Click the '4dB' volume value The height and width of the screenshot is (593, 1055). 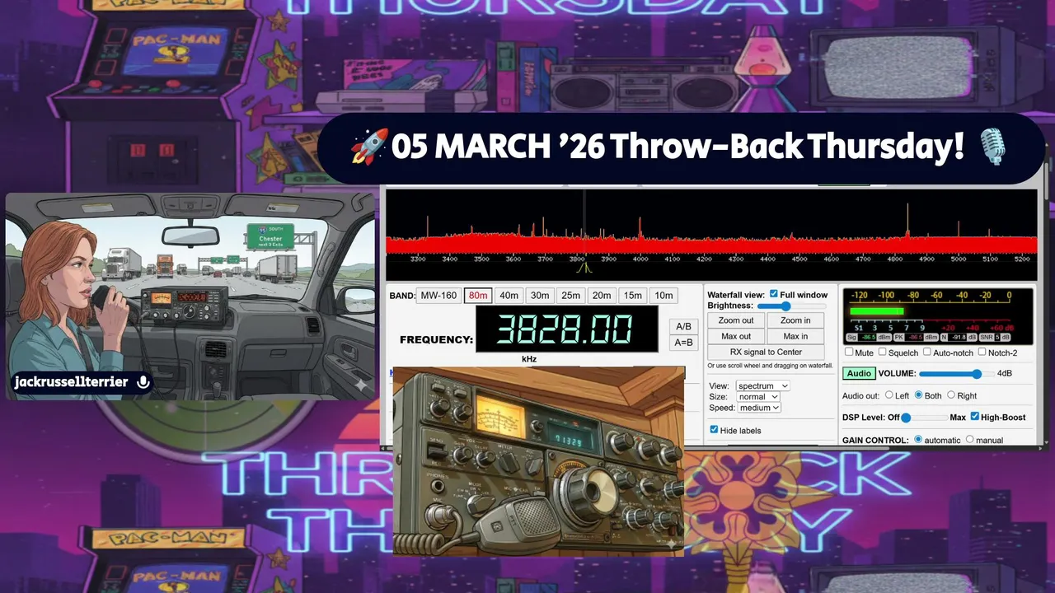[1005, 374]
